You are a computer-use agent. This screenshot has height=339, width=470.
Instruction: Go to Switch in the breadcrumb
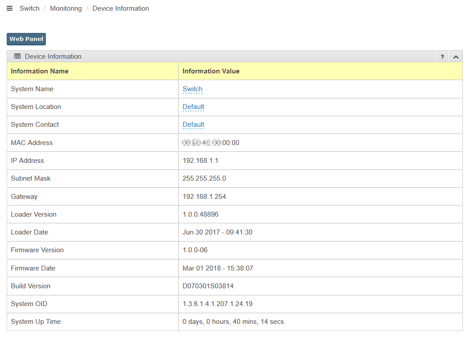click(x=29, y=8)
